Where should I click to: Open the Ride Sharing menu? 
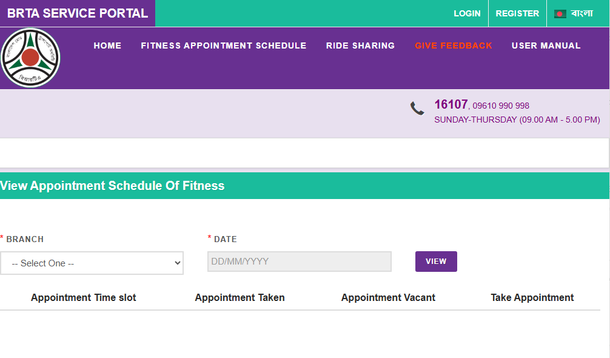click(360, 46)
